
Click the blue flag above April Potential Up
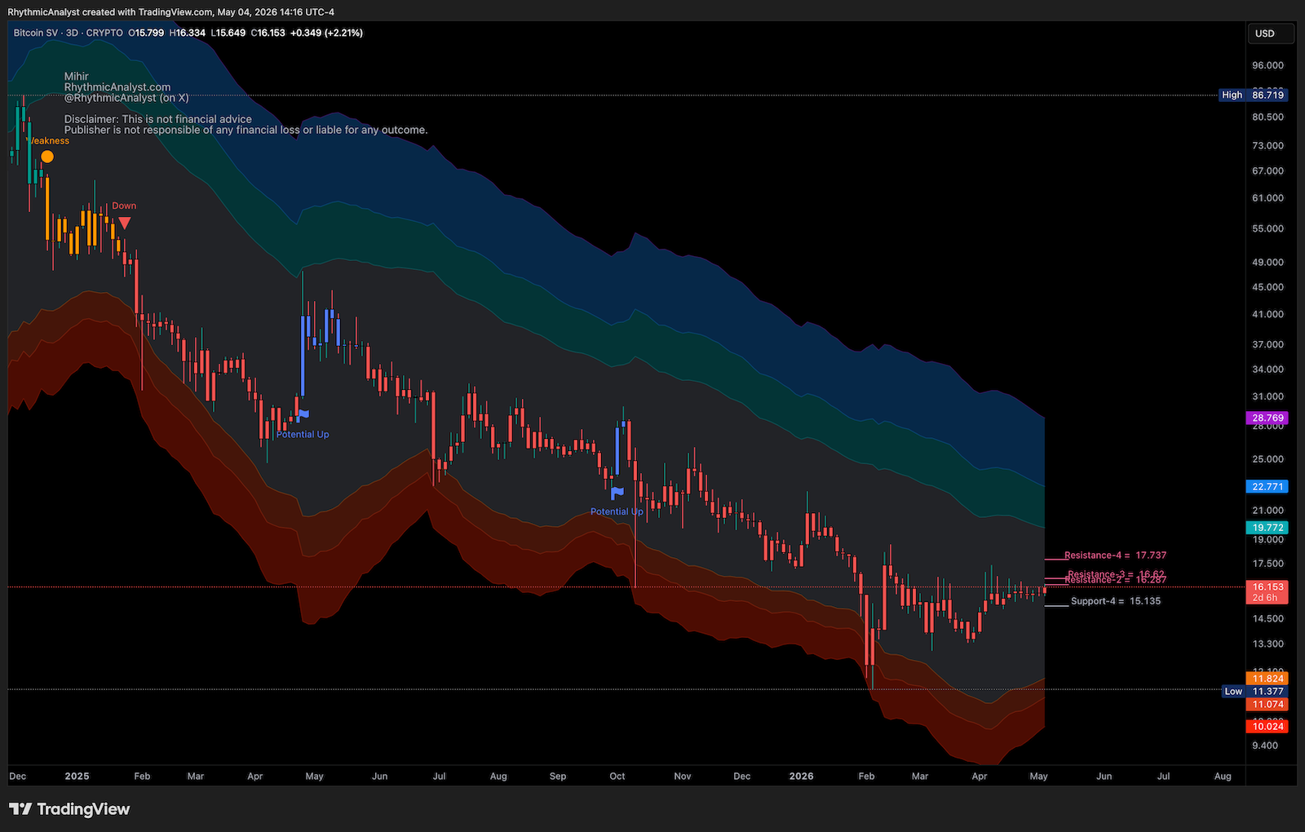tap(302, 415)
